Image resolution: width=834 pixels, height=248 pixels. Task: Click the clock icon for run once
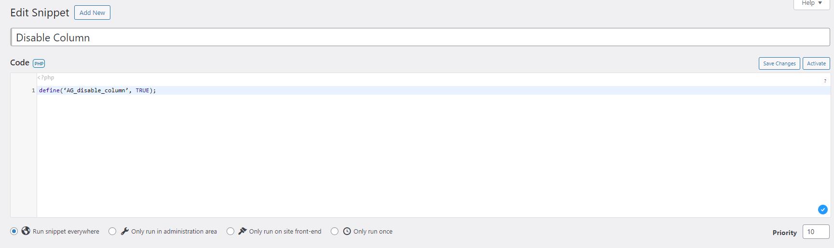pos(347,231)
